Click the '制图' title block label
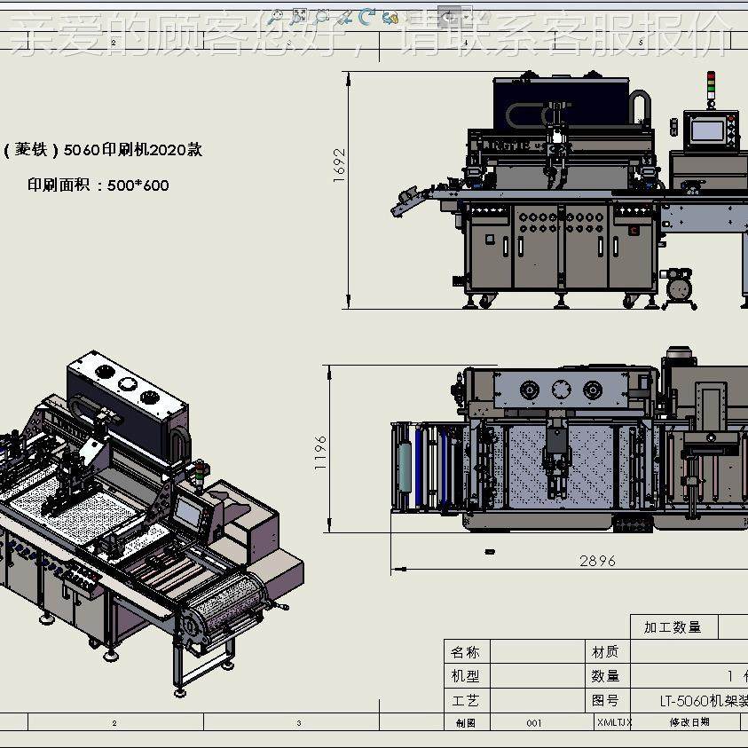 466,723
